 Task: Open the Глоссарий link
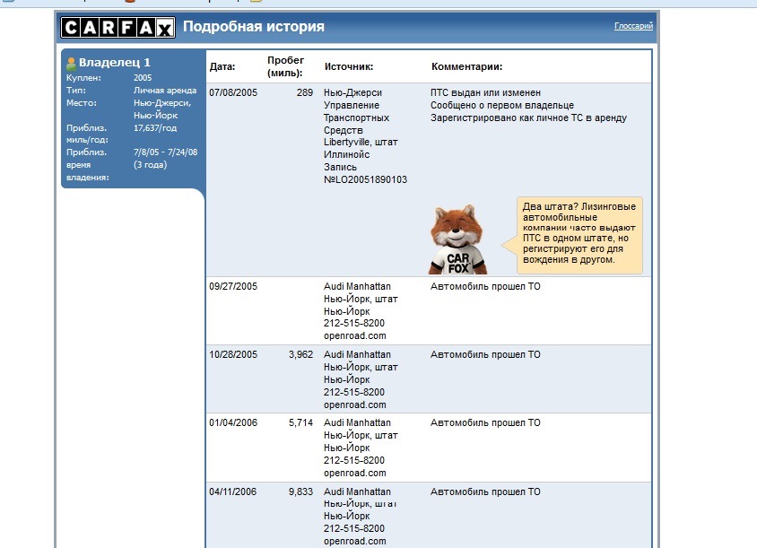point(633,26)
